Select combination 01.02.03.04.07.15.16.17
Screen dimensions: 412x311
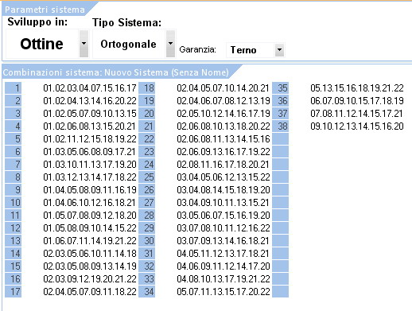point(90,88)
